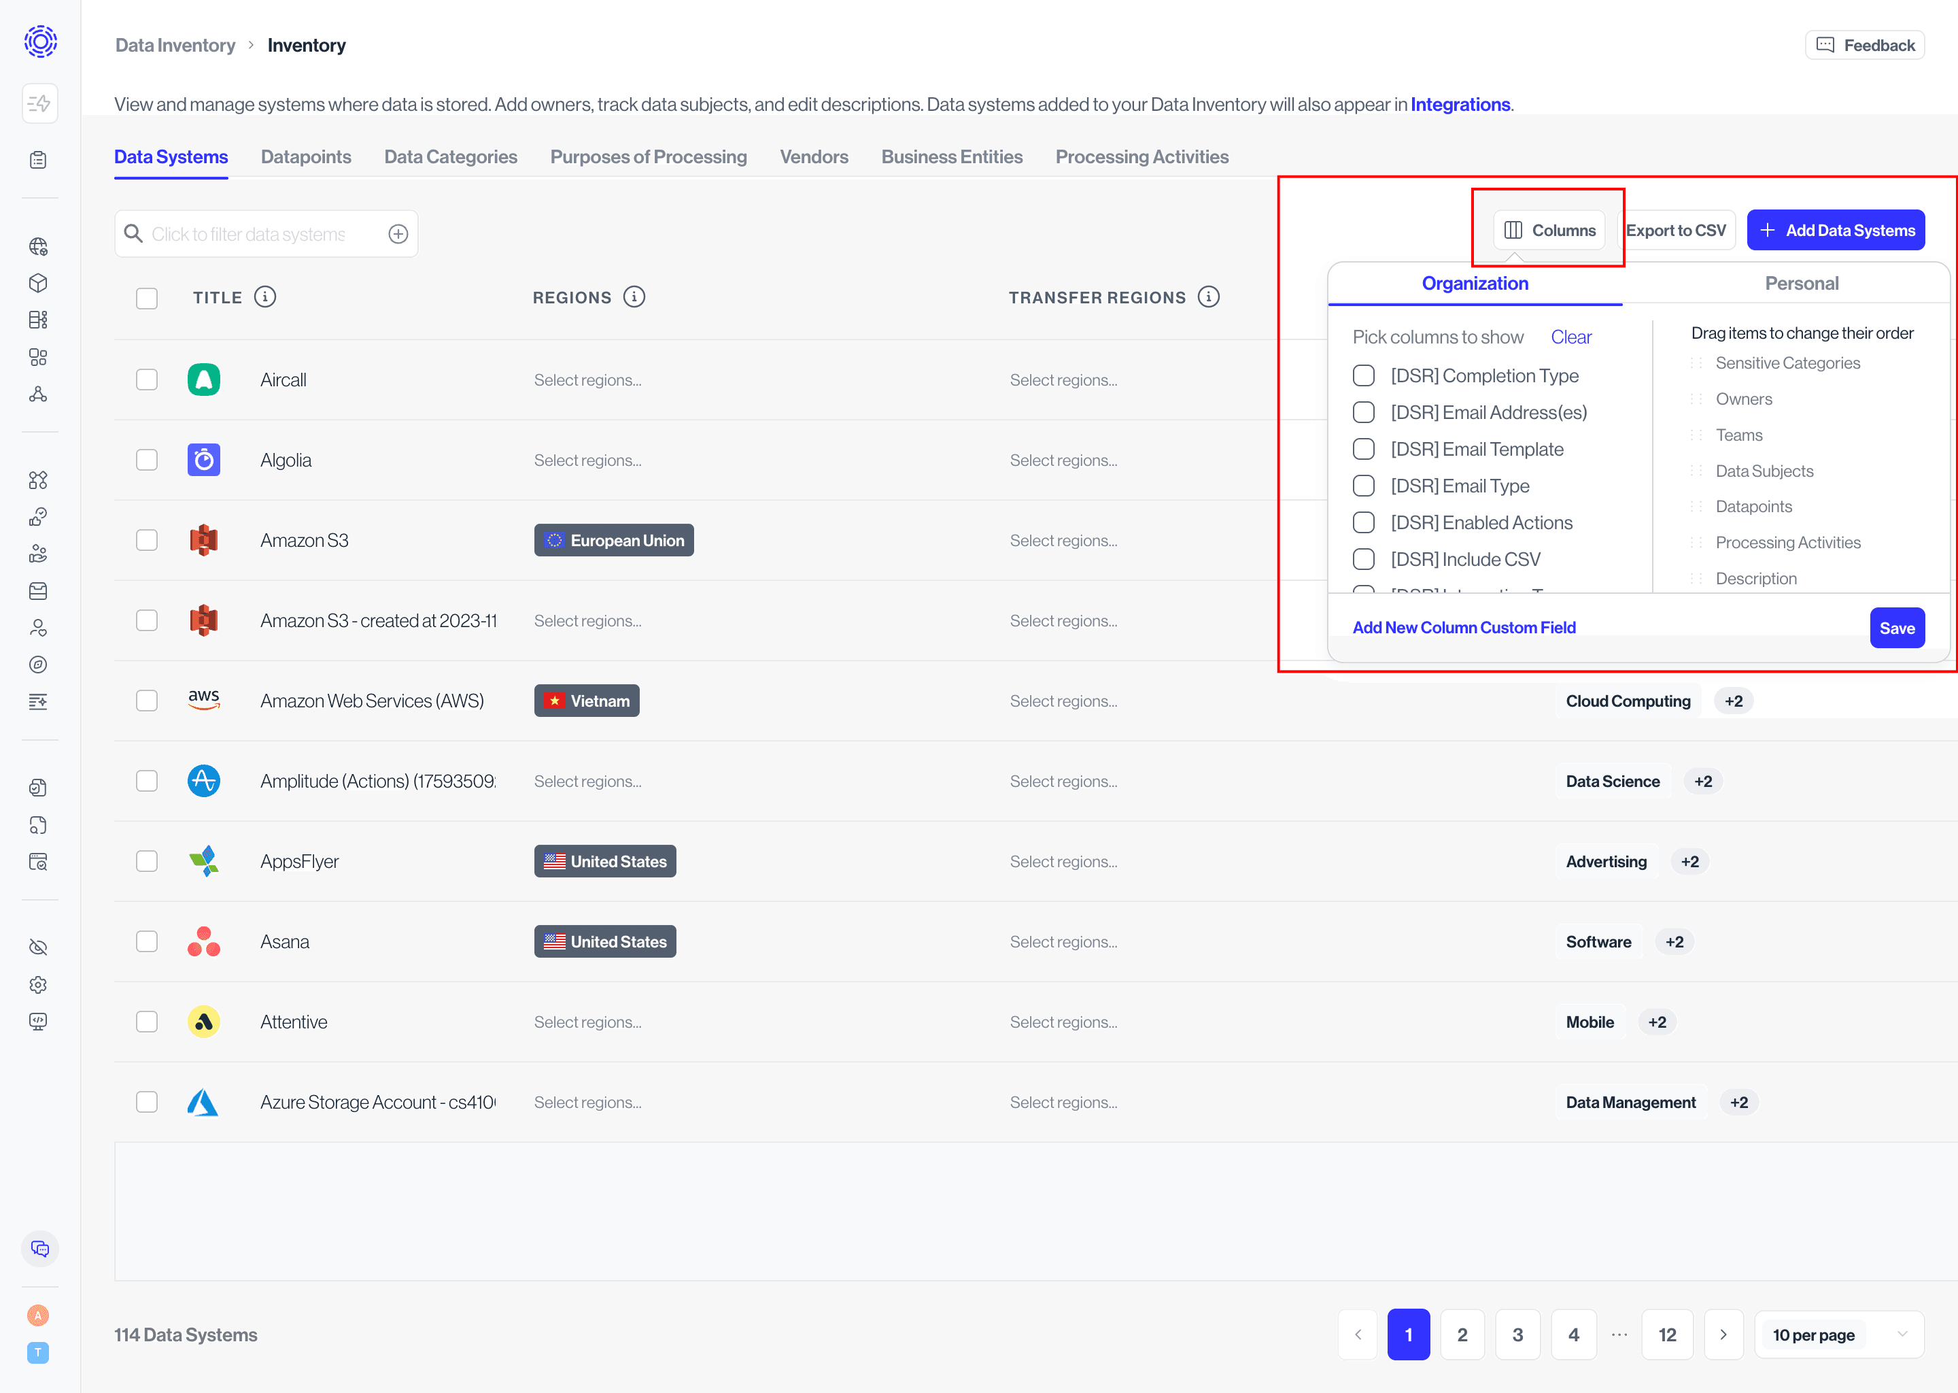Expand the '+2' badge next to Data Science
Viewport: 1958px width, 1393px height.
(x=1703, y=782)
